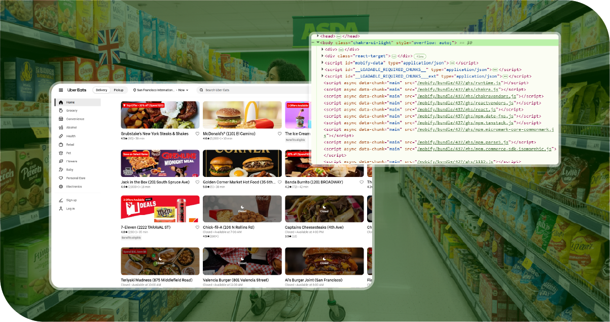Open the Now delivery time dropdown

point(182,90)
